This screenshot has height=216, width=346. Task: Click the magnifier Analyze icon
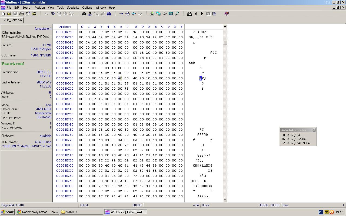[x=177, y=13]
